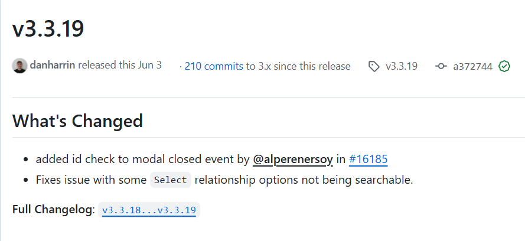This screenshot has height=241, width=525.
Task: Visit the @alperenersoy profile mention
Action: pyautogui.click(x=293, y=159)
